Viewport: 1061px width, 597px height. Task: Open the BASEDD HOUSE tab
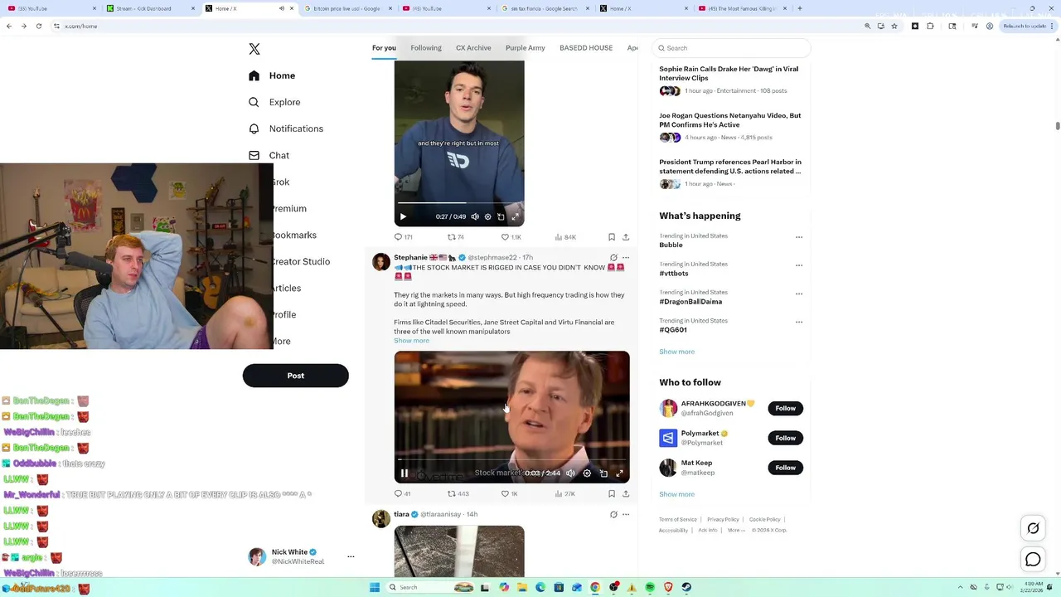pyautogui.click(x=586, y=48)
